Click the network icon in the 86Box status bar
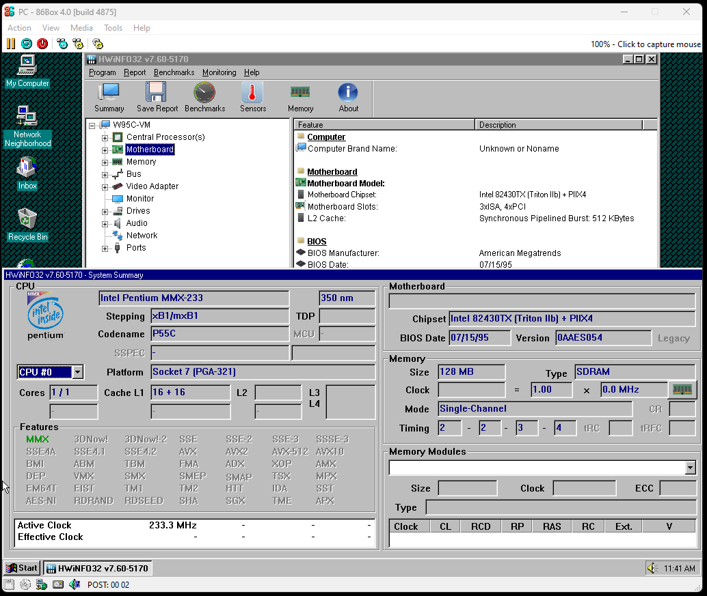 click(42, 584)
